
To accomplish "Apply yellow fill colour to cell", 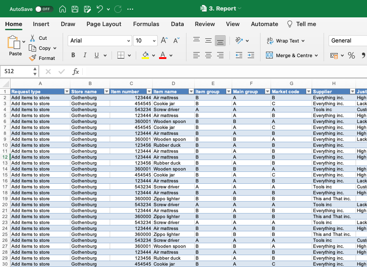I will (145, 55).
